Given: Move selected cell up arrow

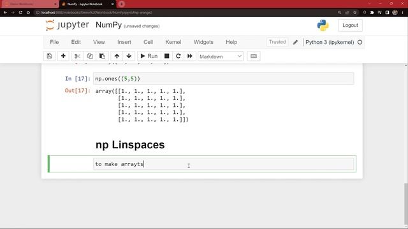Looking at the screenshot, I should pyautogui.click(x=117, y=56).
